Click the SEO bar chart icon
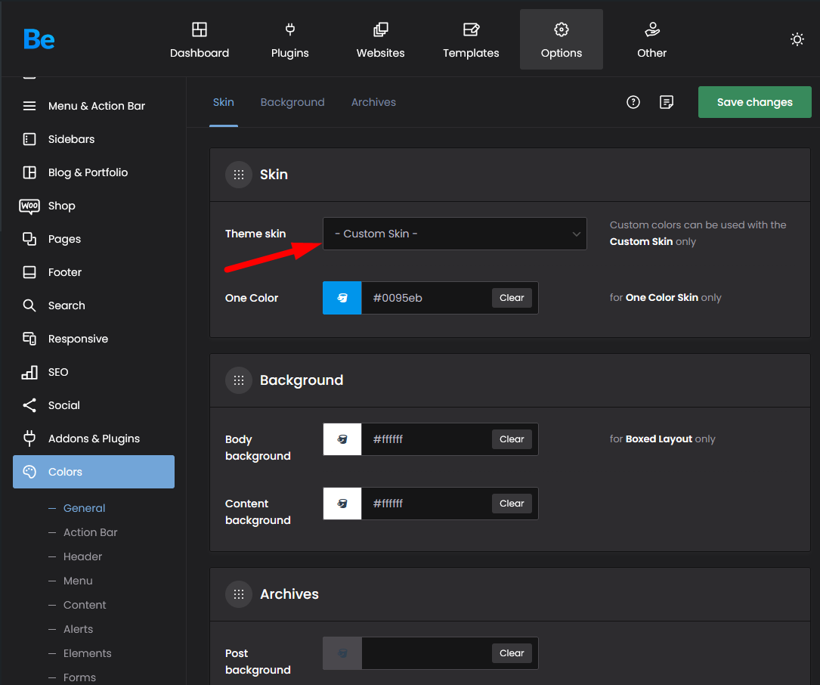The height and width of the screenshot is (685, 820). tap(29, 372)
